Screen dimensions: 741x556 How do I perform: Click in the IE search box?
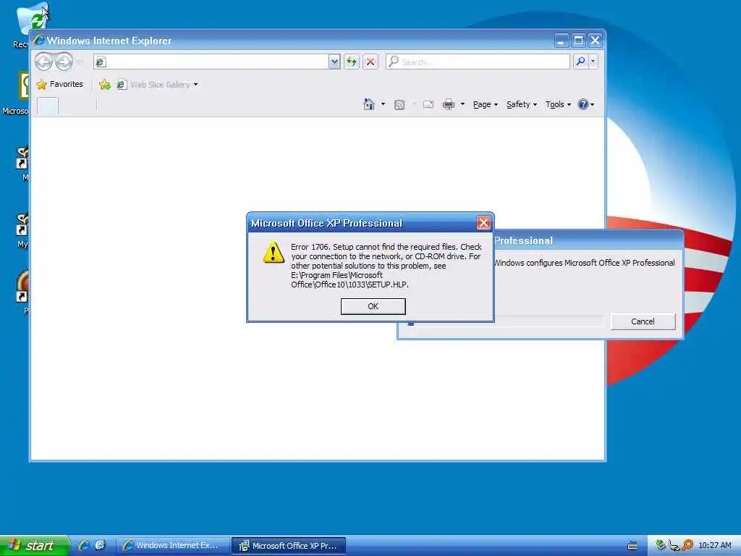[478, 62]
